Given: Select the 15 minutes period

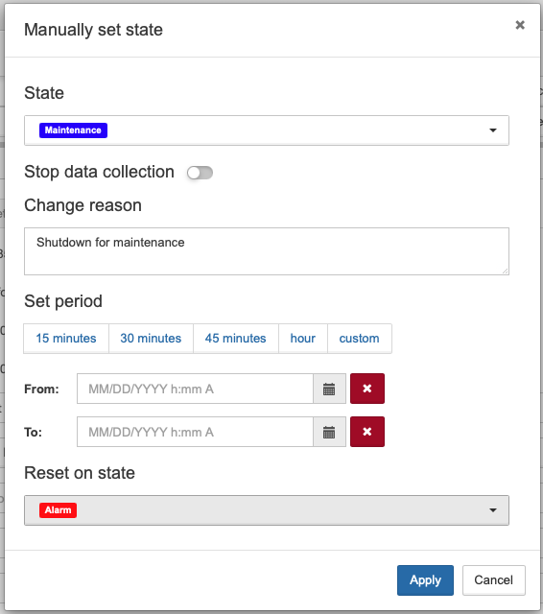Looking at the screenshot, I should pyautogui.click(x=66, y=339).
